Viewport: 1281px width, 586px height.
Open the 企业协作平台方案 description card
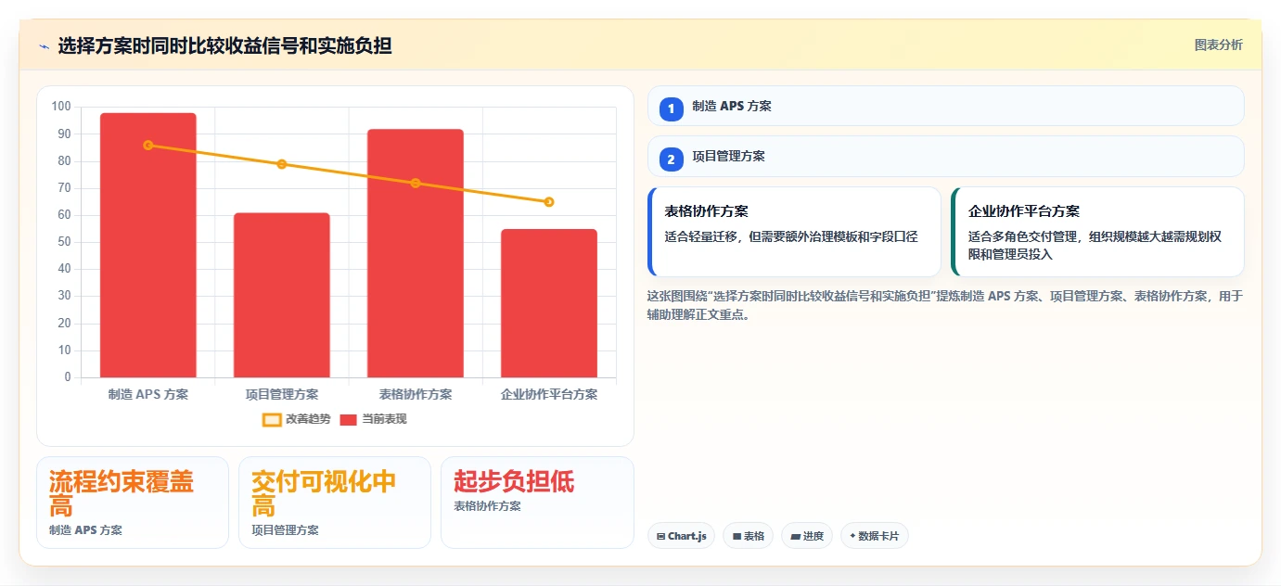point(1097,232)
